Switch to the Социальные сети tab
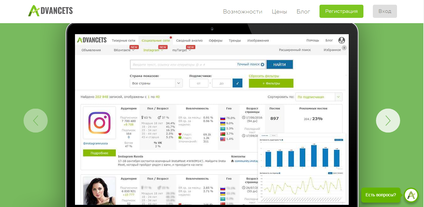Screen dimensions: 424x207 coord(156,40)
